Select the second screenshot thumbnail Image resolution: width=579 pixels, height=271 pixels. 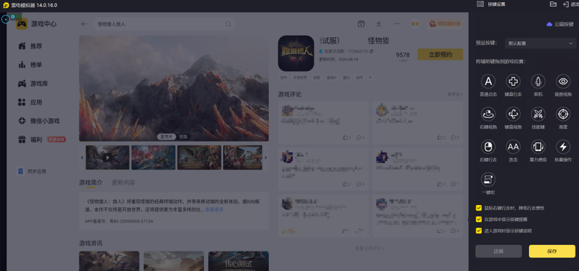(153, 157)
